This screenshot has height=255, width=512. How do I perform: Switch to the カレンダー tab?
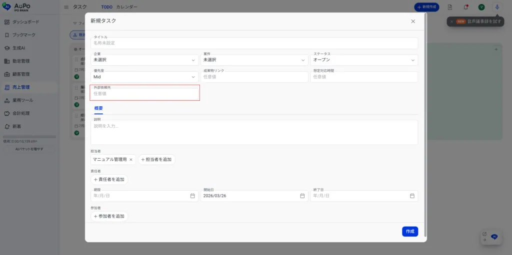point(126,7)
